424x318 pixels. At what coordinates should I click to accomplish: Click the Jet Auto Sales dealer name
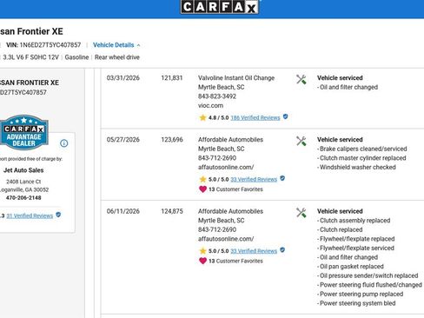click(23, 170)
